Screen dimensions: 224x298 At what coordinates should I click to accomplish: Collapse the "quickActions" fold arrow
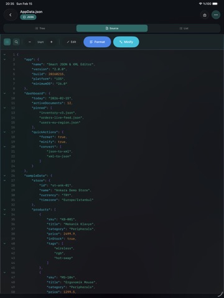point(4,132)
